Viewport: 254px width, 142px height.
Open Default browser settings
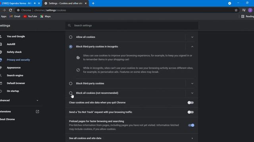click(16, 83)
